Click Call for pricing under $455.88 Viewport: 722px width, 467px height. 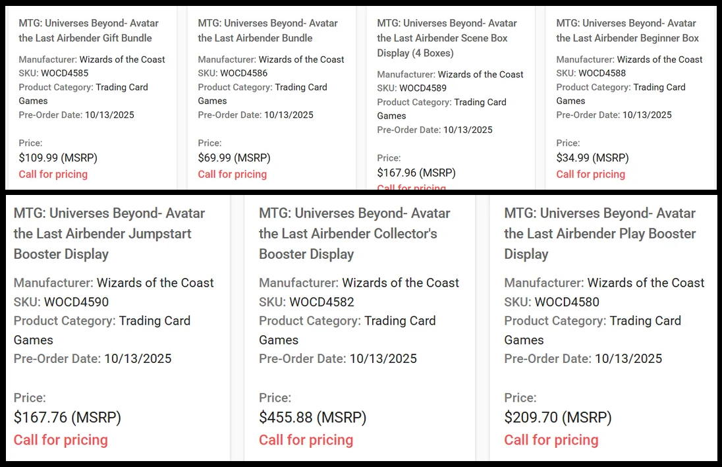click(306, 440)
